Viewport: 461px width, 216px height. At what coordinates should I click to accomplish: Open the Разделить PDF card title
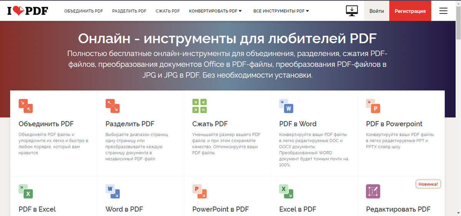[130, 124]
